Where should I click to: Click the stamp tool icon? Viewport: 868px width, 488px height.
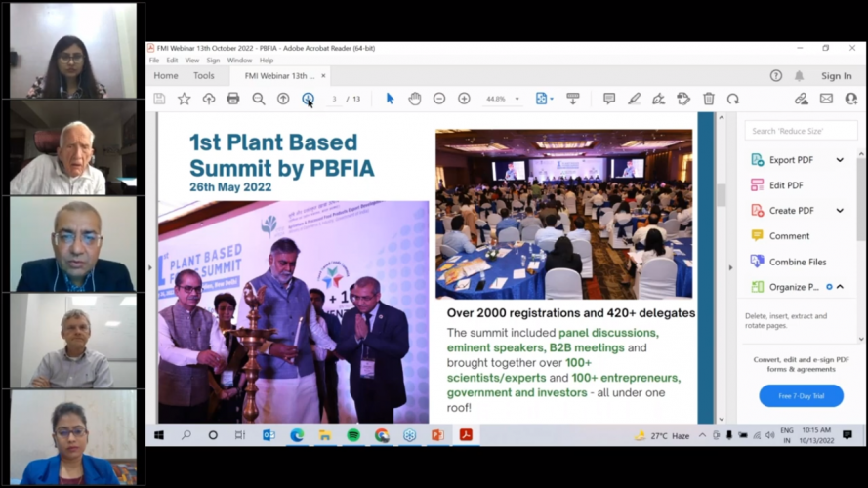tap(683, 99)
